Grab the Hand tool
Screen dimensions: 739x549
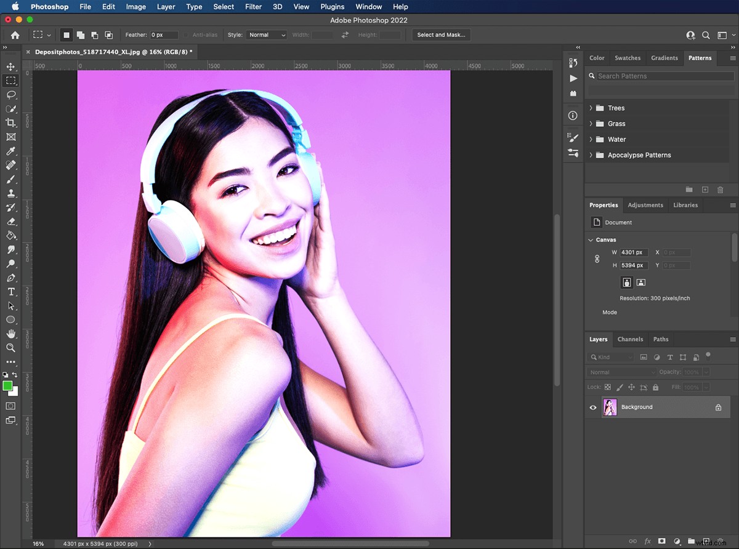click(11, 334)
